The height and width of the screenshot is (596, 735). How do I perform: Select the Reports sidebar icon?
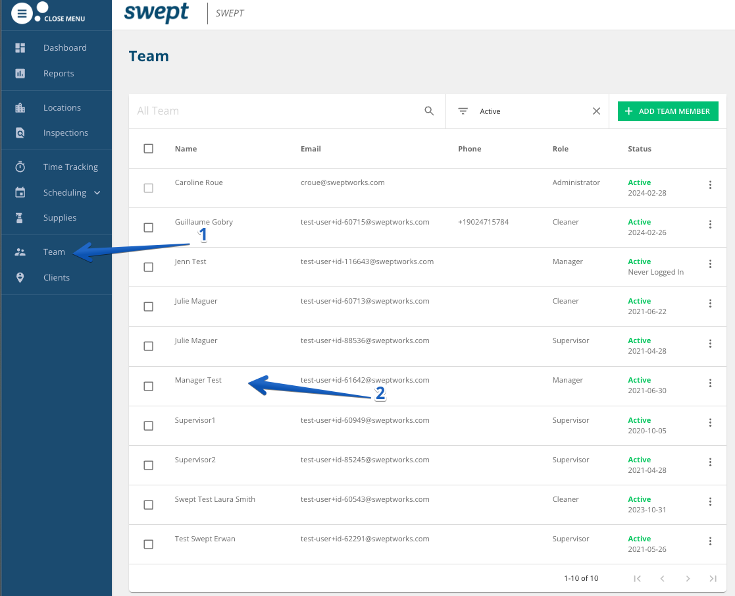point(20,73)
